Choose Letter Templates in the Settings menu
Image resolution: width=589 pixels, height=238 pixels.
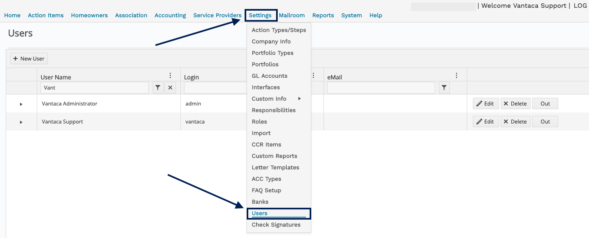coord(276,167)
